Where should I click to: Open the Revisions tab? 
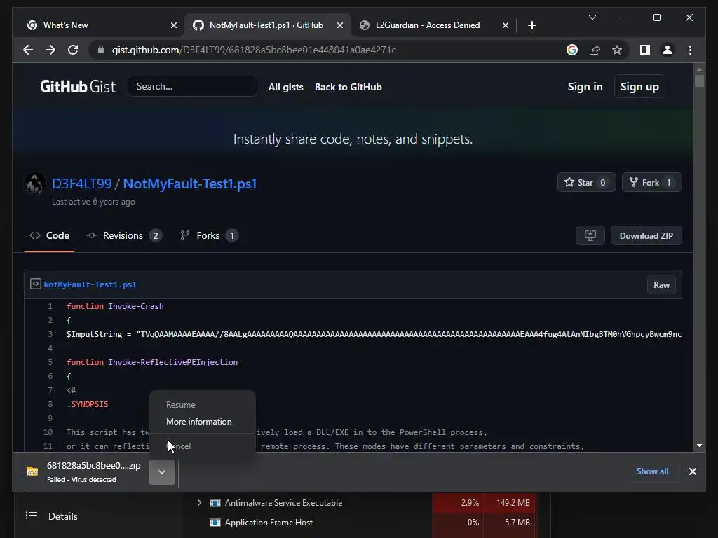point(123,235)
